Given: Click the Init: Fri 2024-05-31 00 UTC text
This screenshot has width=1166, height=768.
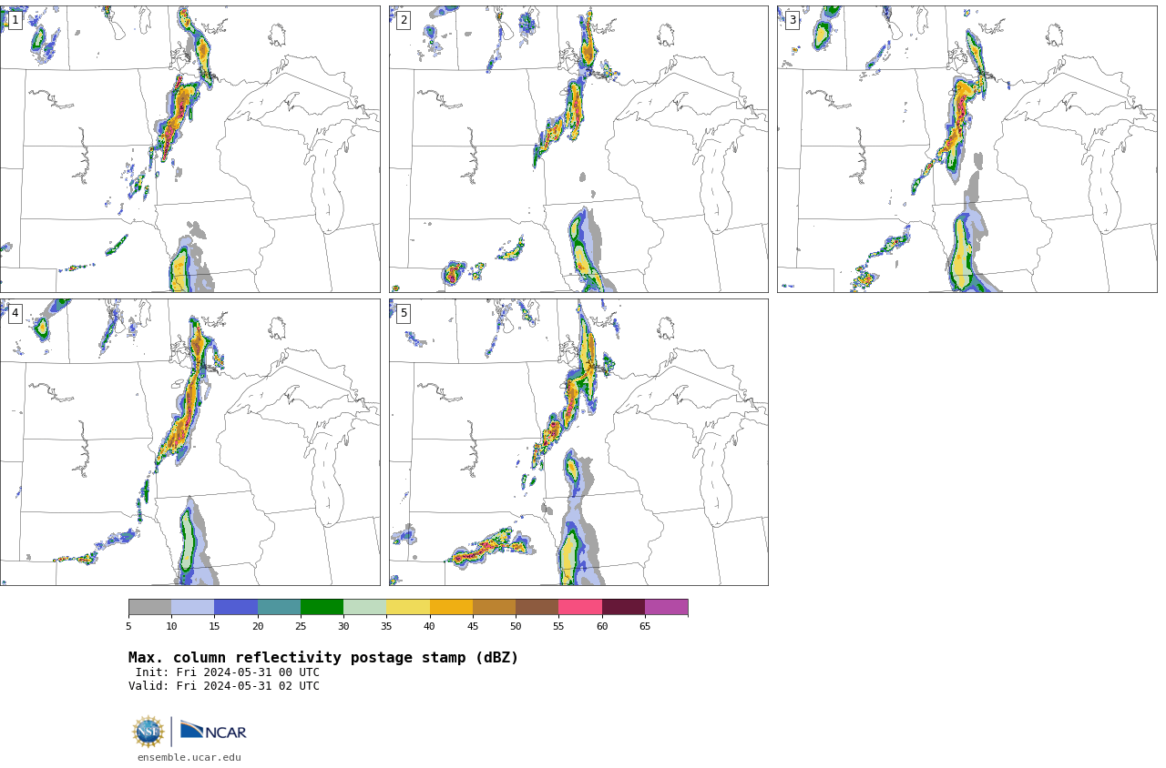Looking at the screenshot, I should 228,672.
